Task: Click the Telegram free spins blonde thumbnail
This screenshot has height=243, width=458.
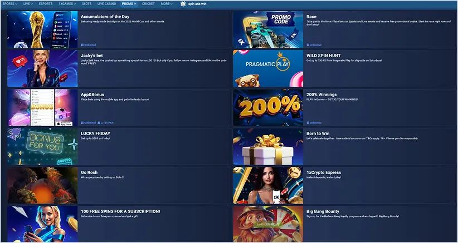Action: tap(42, 224)
